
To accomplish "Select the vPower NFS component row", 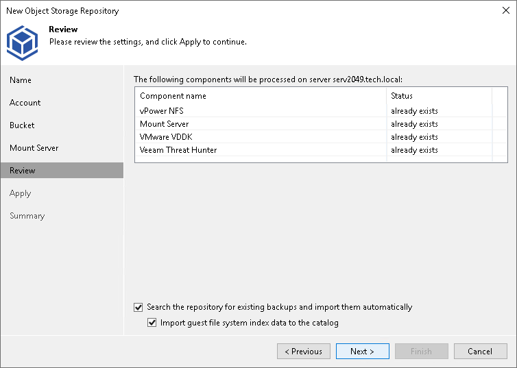I will point(321,111).
